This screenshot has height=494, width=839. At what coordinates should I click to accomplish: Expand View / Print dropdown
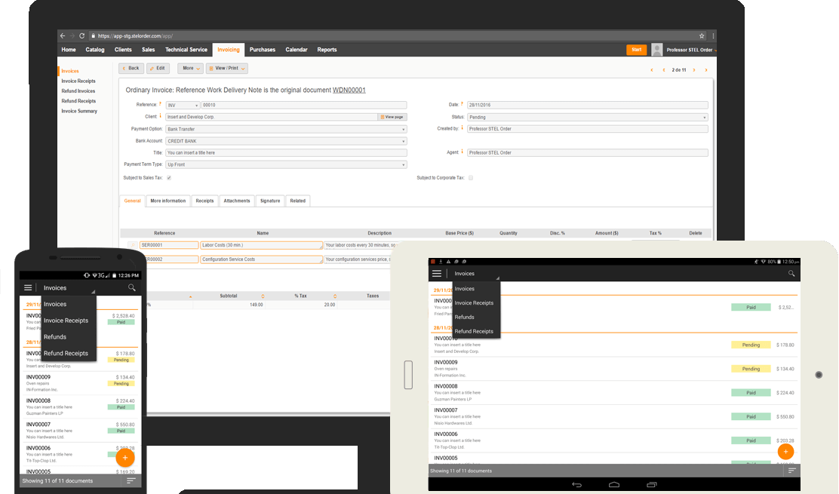point(227,69)
